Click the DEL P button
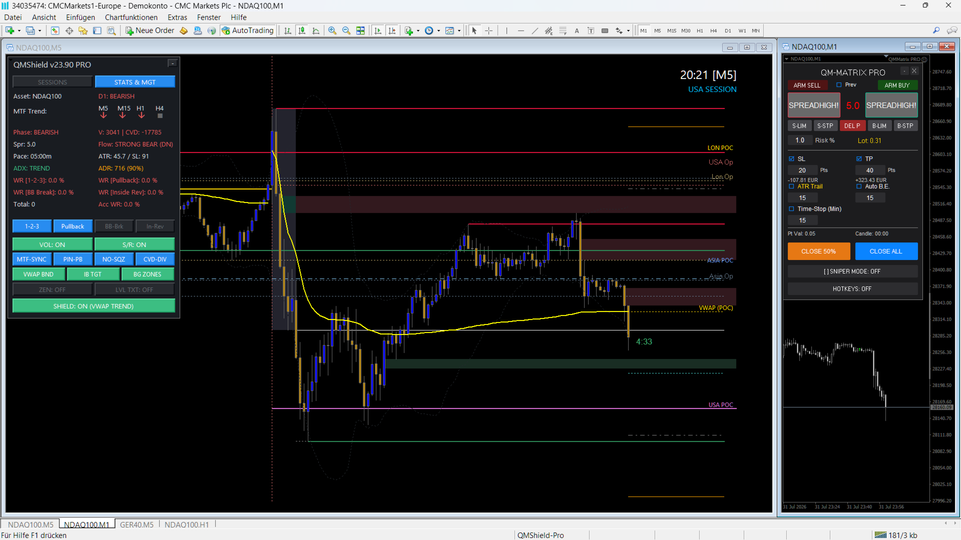 (x=852, y=126)
